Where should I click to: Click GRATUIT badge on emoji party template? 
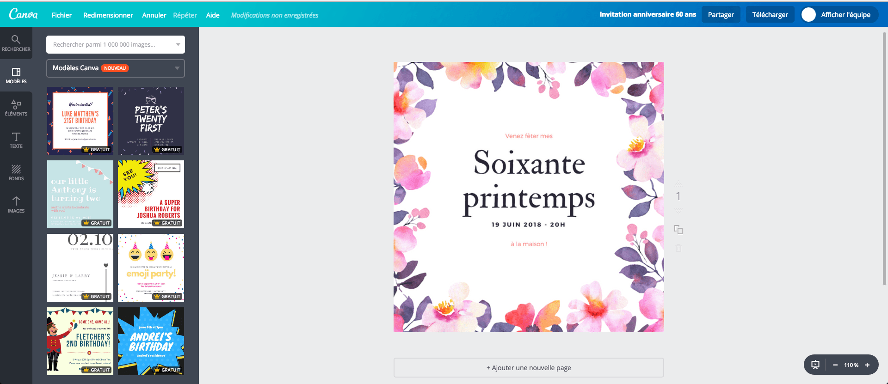(167, 296)
